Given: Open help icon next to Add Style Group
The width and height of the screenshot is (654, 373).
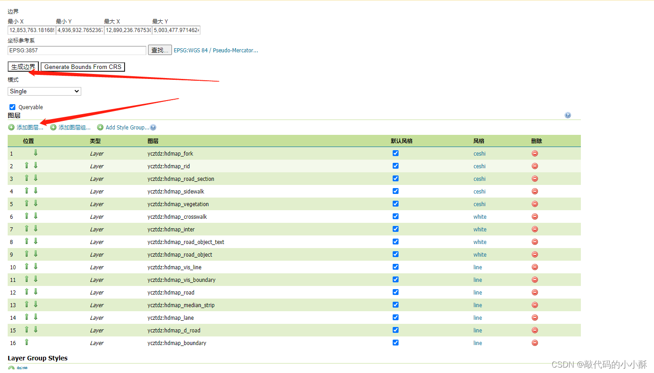Looking at the screenshot, I should click(153, 128).
